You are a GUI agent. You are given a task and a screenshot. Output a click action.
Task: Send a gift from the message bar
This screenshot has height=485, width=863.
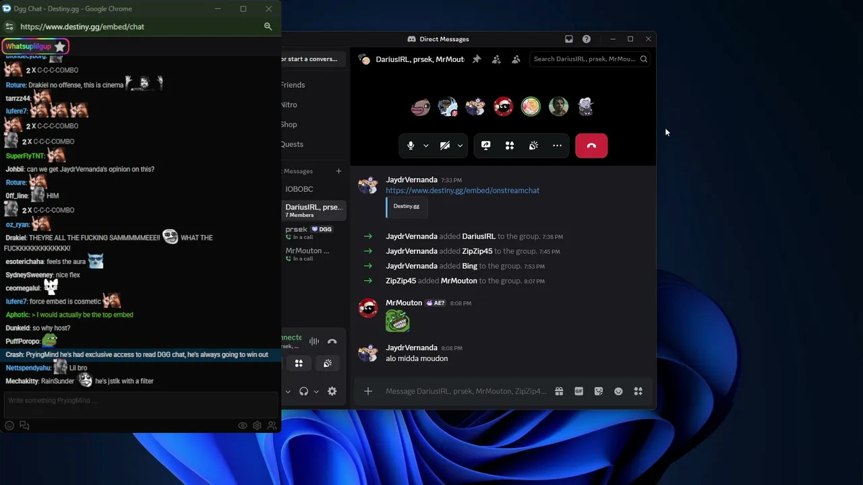[559, 391]
